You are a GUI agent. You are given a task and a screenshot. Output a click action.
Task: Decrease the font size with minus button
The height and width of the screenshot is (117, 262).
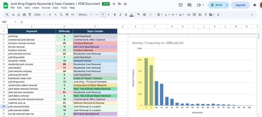click(97, 15)
